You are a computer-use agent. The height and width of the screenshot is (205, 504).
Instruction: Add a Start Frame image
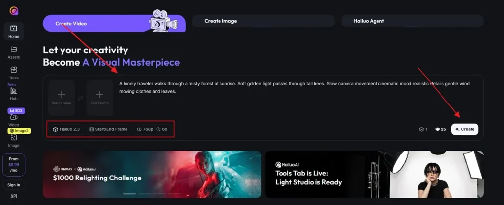[x=62, y=98]
